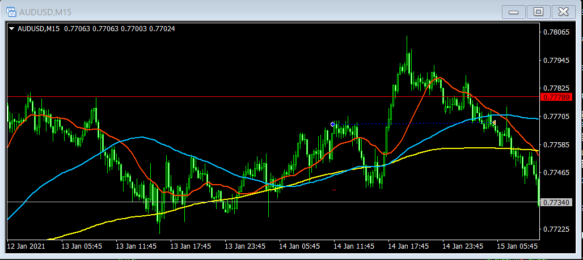Close the AUDUSD chart window
The image size is (583, 260).
(x=564, y=12)
